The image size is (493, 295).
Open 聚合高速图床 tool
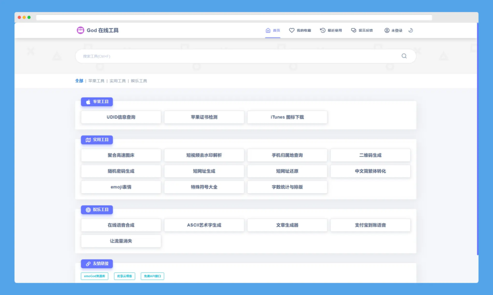pos(121,155)
